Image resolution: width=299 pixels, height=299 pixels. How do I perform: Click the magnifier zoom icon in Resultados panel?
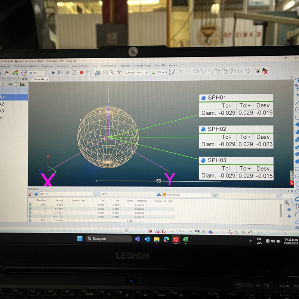coord(287,203)
